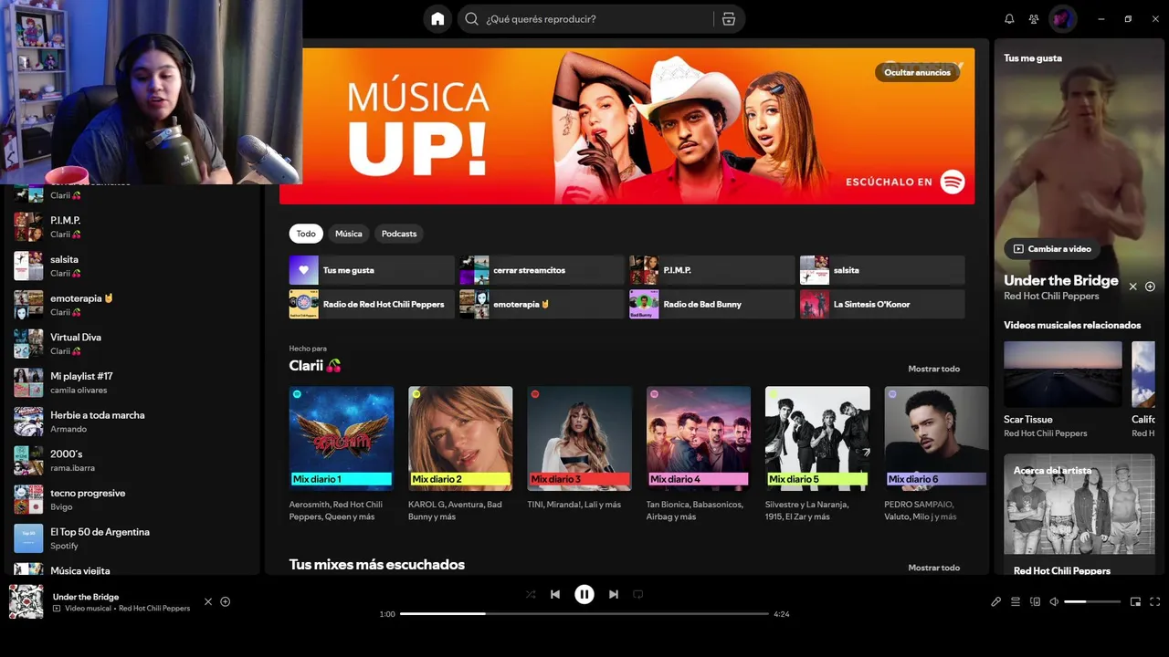Open the play queue
The image size is (1169, 657).
(1016, 601)
